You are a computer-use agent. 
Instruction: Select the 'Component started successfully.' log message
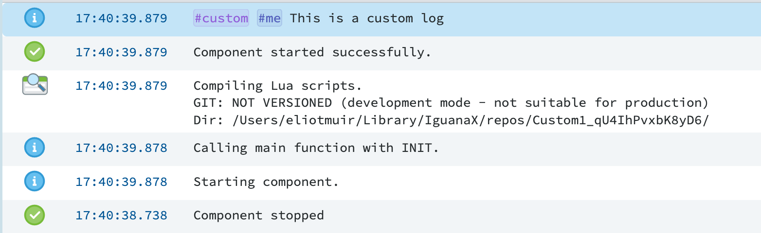click(x=312, y=52)
